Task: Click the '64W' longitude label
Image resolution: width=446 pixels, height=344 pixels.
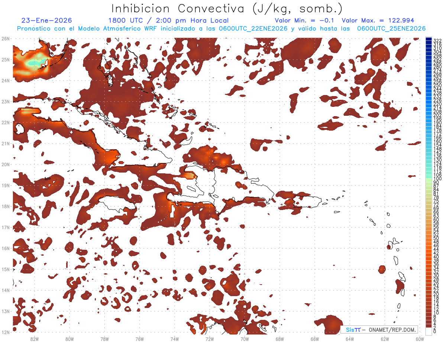Action: pyautogui.click(x=350, y=339)
